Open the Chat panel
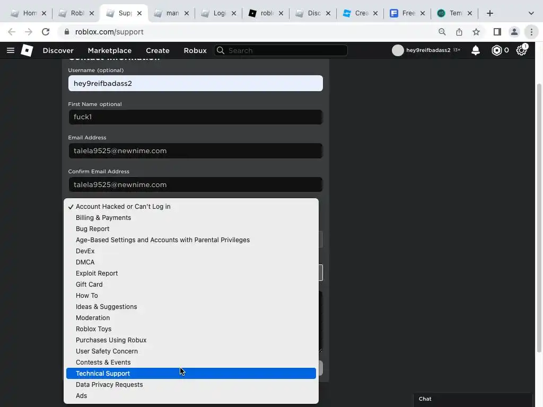Image resolution: width=543 pixels, height=407 pixels. 472,399
